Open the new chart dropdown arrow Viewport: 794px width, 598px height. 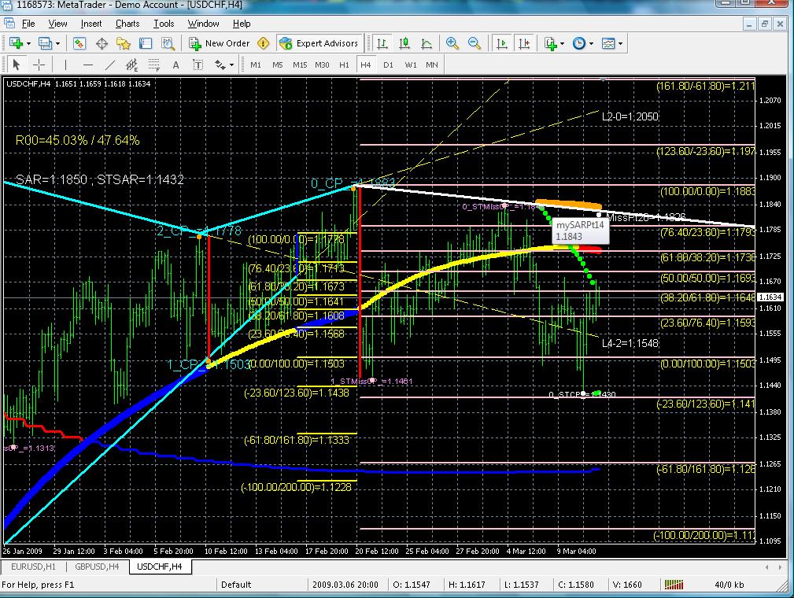[x=29, y=43]
